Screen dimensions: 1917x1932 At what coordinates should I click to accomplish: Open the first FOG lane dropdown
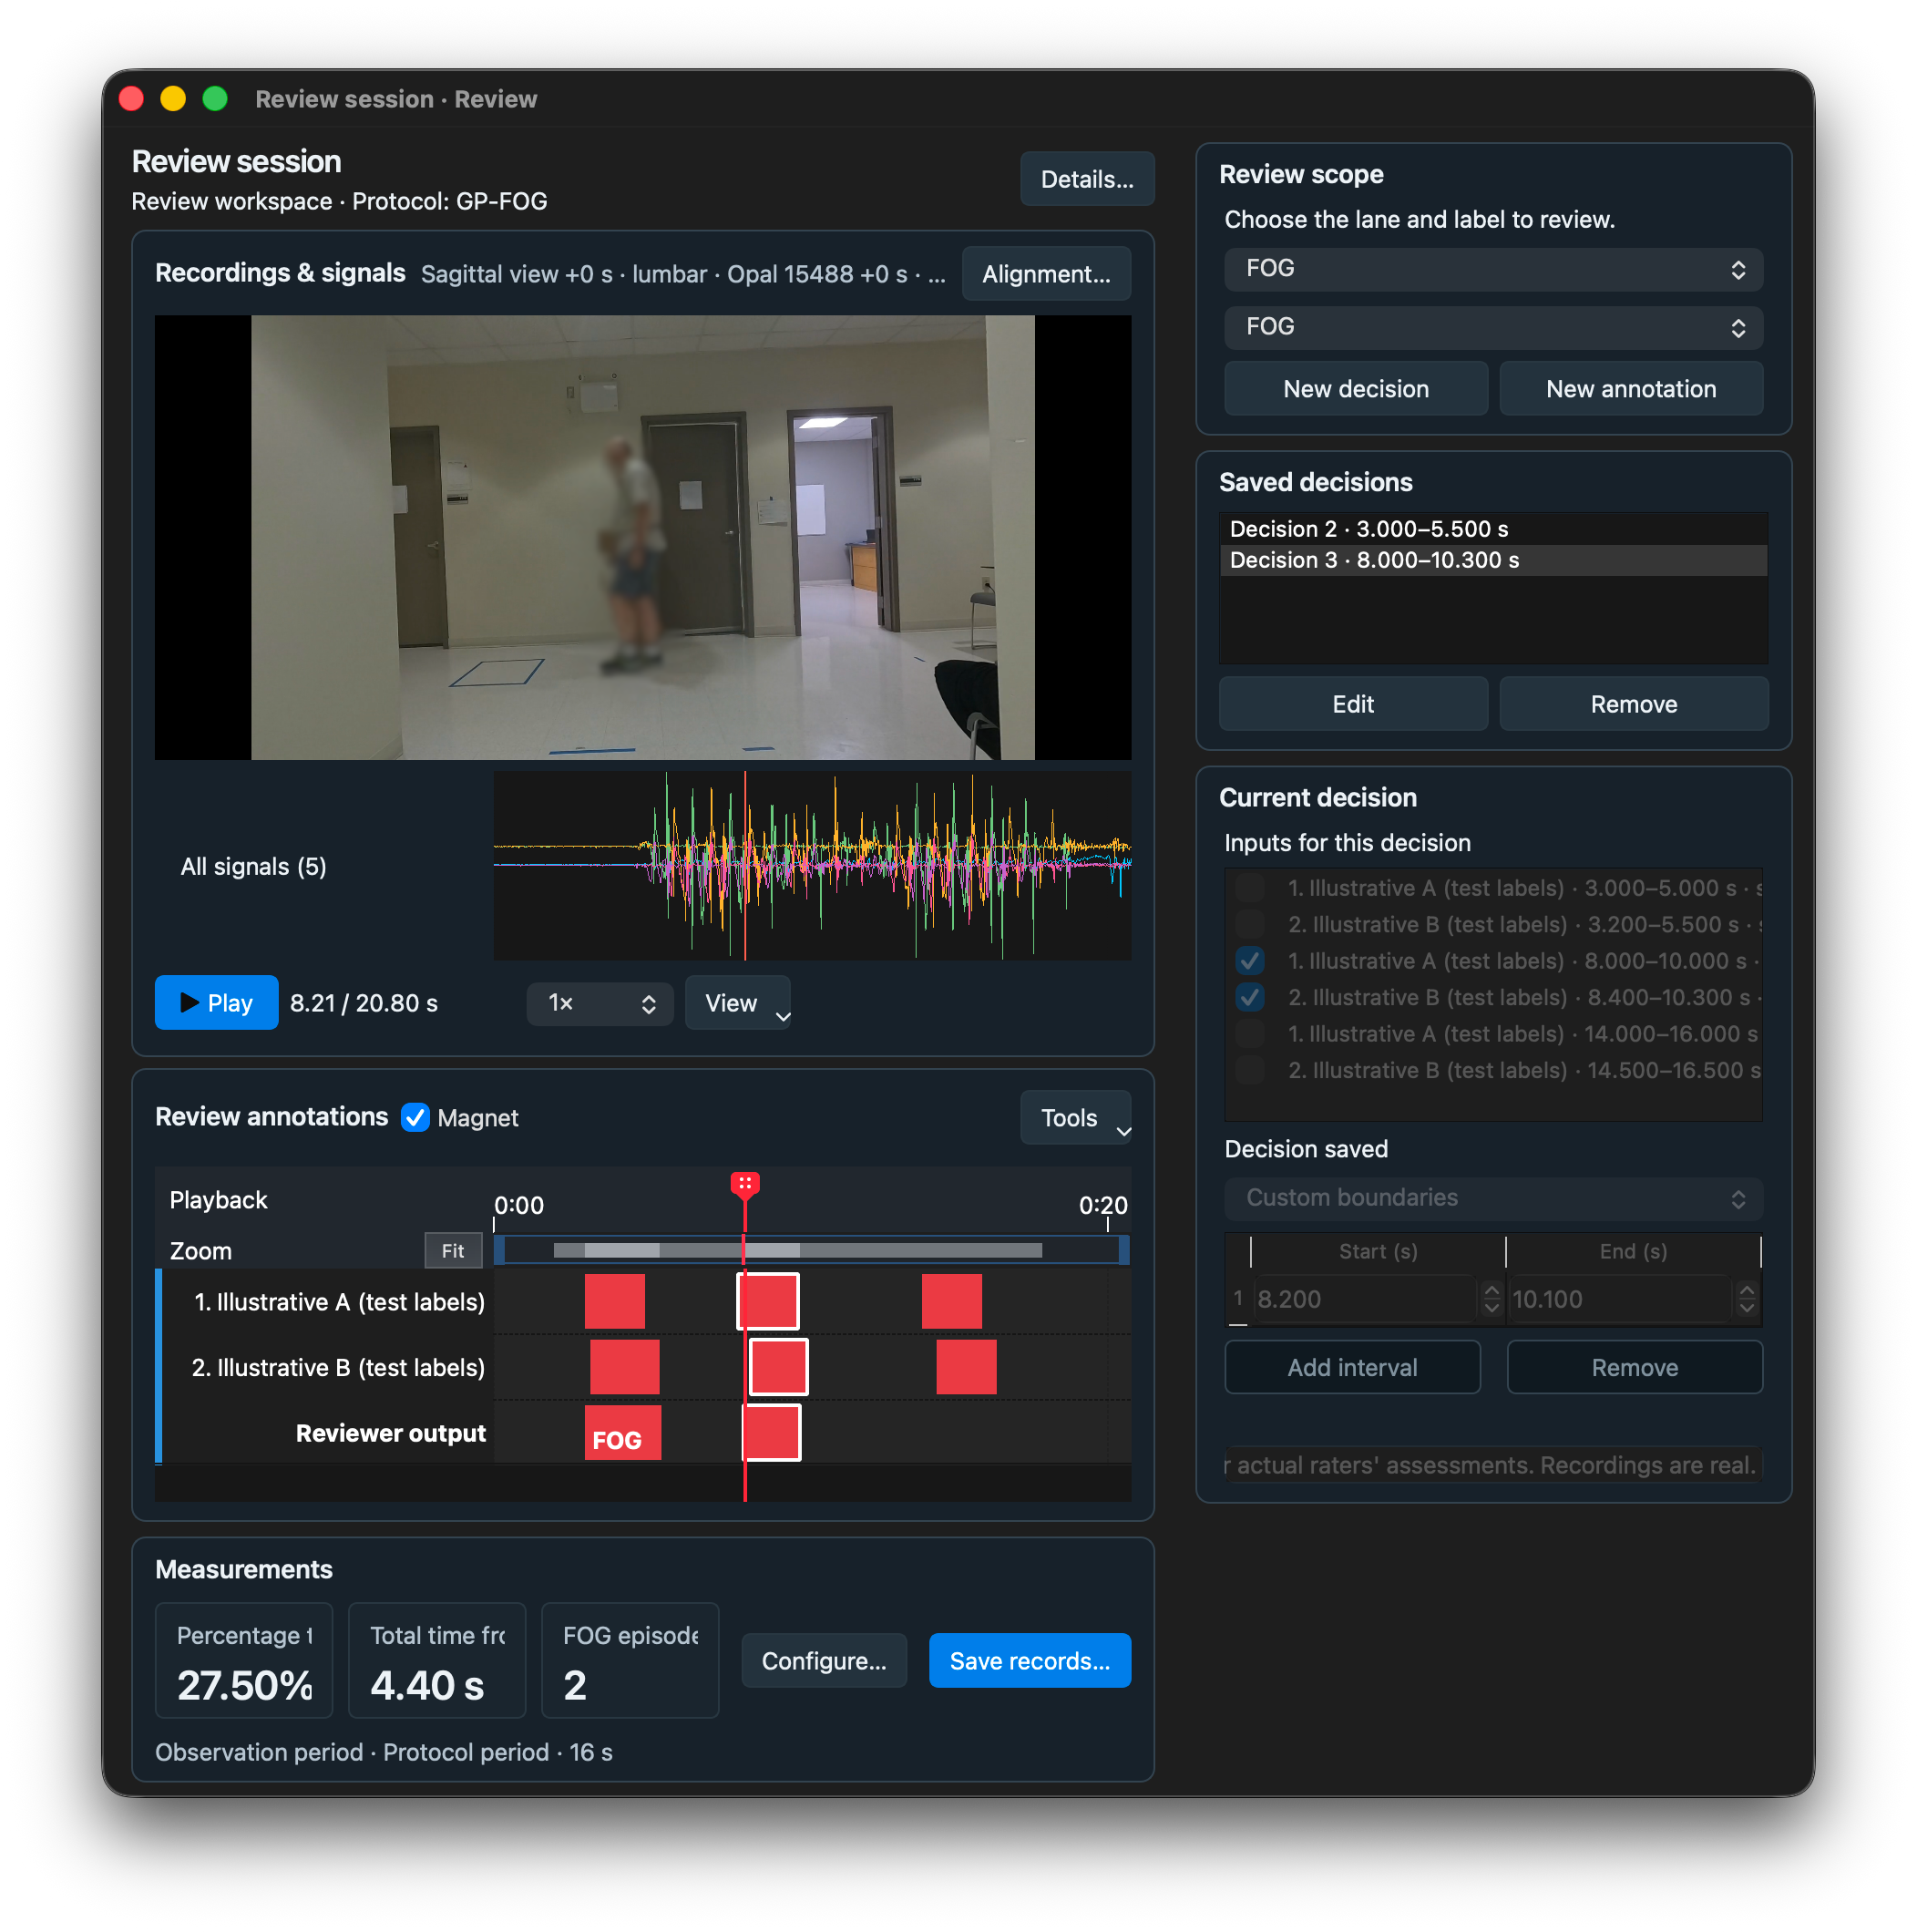point(1492,269)
